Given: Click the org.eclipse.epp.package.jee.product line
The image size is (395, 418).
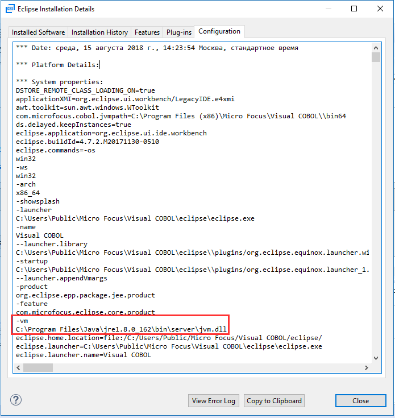Looking at the screenshot, I should click(x=85, y=295).
